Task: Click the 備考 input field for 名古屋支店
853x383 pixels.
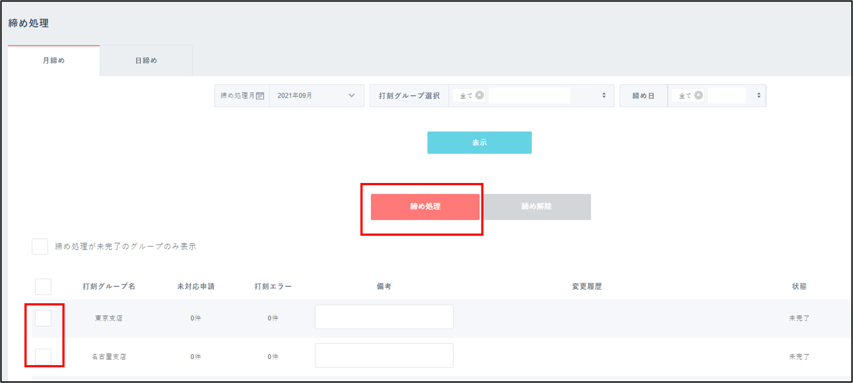Action: (384, 356)
